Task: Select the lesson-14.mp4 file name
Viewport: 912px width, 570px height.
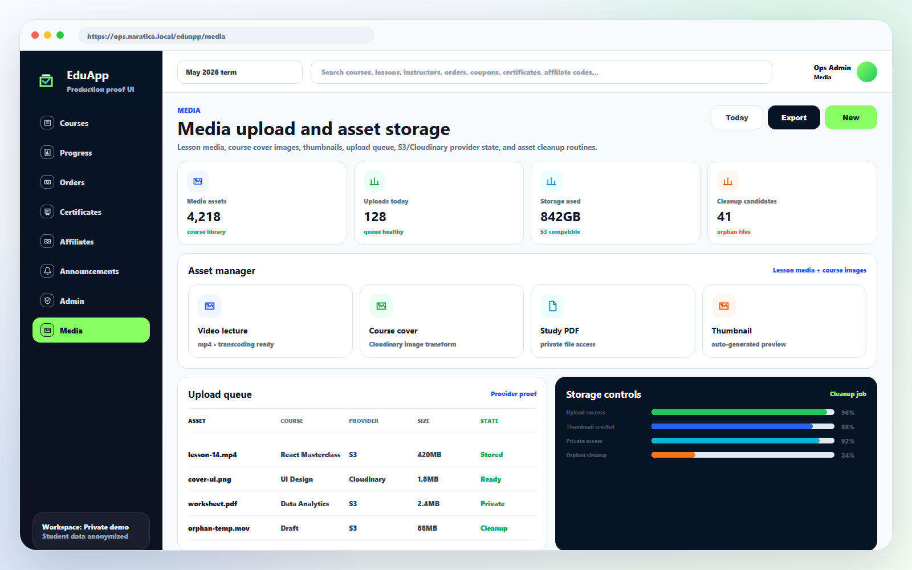Action: coord(213,455)
